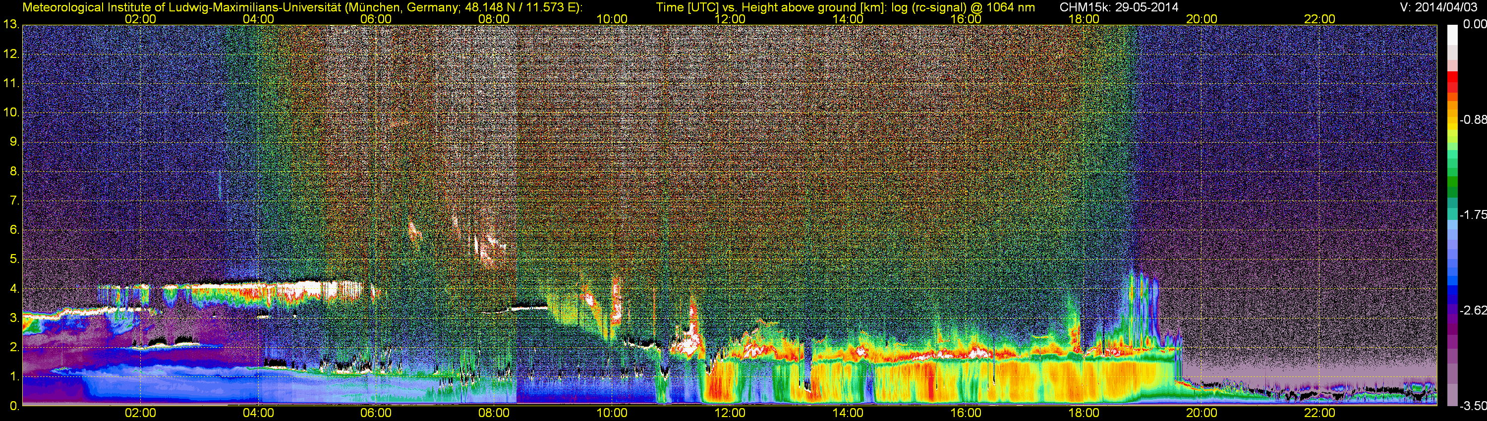Click the '-2.62' colorbar scale value
The width and height of the screenshot is (1487, 421).
tap(1473, 310)
